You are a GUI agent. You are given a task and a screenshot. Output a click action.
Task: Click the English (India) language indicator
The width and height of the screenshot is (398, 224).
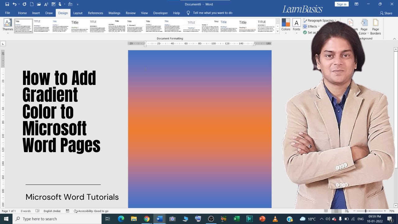point(52,211)
